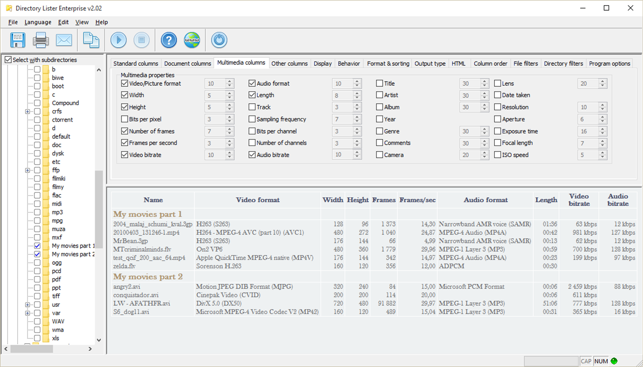Screen dimensions: 643x367
Task: Open the File filters tab
Action: pyautogui.click(x=526, y=63)
